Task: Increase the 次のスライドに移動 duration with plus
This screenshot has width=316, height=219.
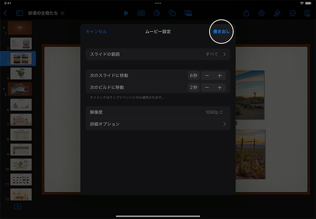Action: pyautogui.click(x=219, y=76)
